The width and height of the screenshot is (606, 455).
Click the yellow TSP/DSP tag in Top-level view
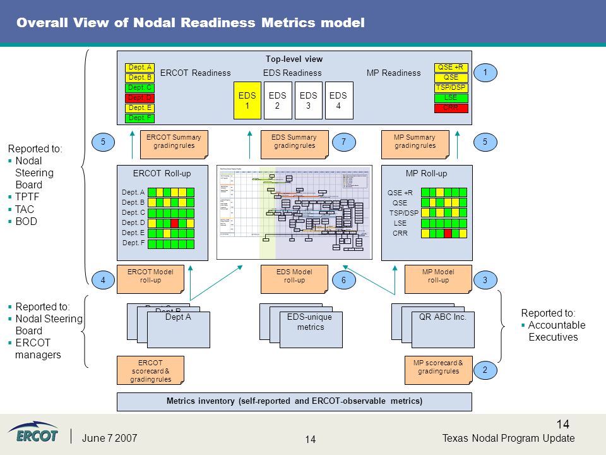click(451, 88)
